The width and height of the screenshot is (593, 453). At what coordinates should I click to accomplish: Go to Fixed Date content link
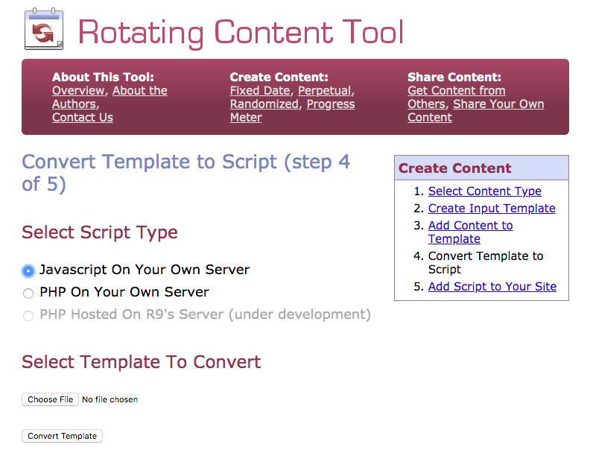click(260, 91)
